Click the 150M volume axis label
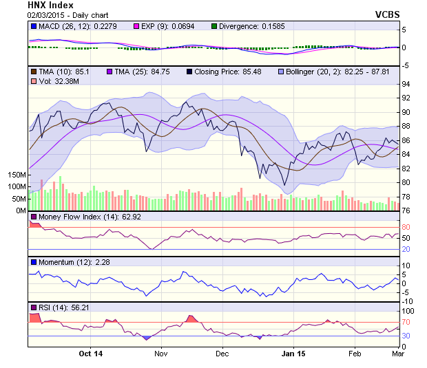This screenshot has width=427, height=368. 15,175
